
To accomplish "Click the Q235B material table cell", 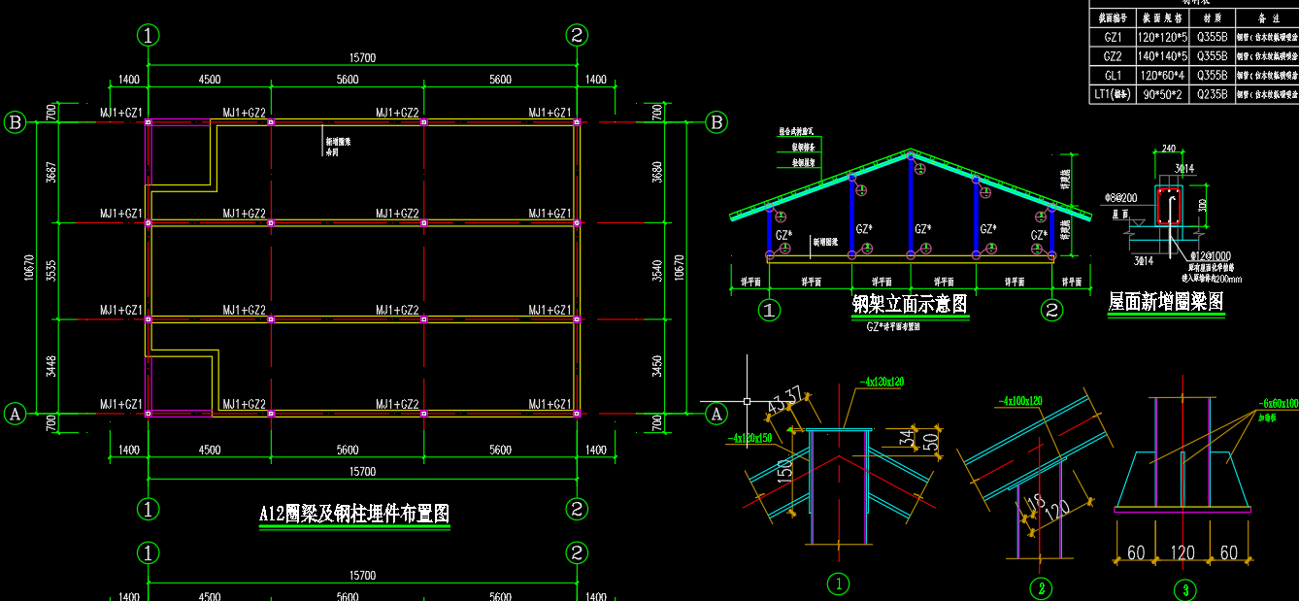I will point(1212,94).
